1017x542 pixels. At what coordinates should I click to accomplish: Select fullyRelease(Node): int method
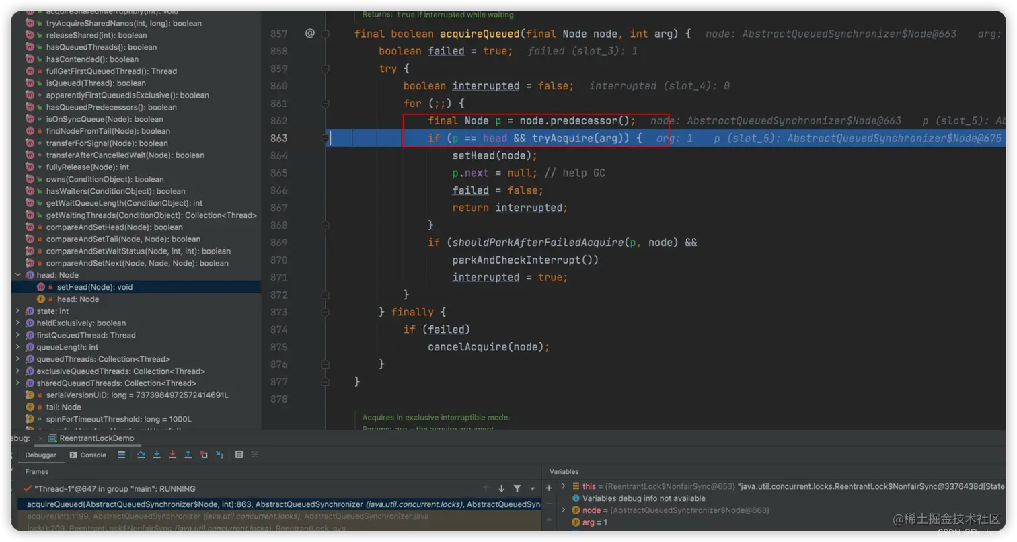tap(87, 167)
